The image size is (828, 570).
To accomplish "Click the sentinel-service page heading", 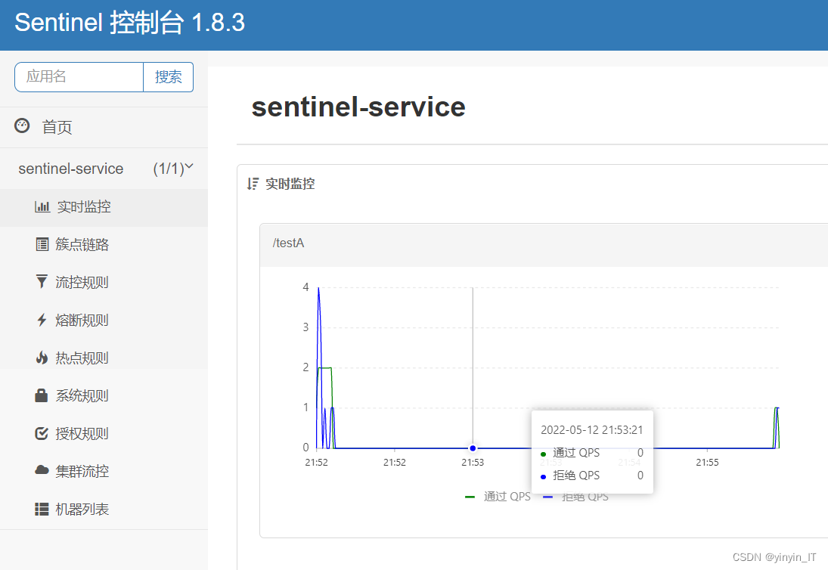I will (x=358, y=107).
